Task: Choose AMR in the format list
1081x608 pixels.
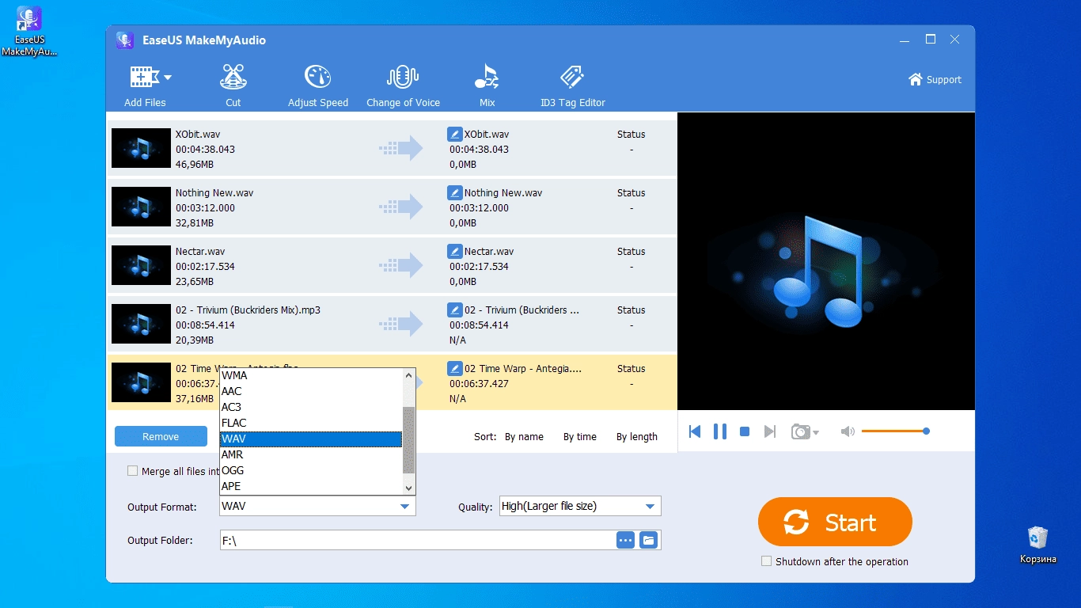Action: 311,454
